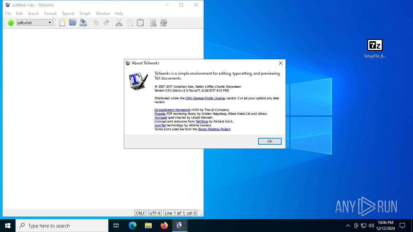Open Find using the magnifier toolbar icon
413x232 pixels.
coord(153,23)
